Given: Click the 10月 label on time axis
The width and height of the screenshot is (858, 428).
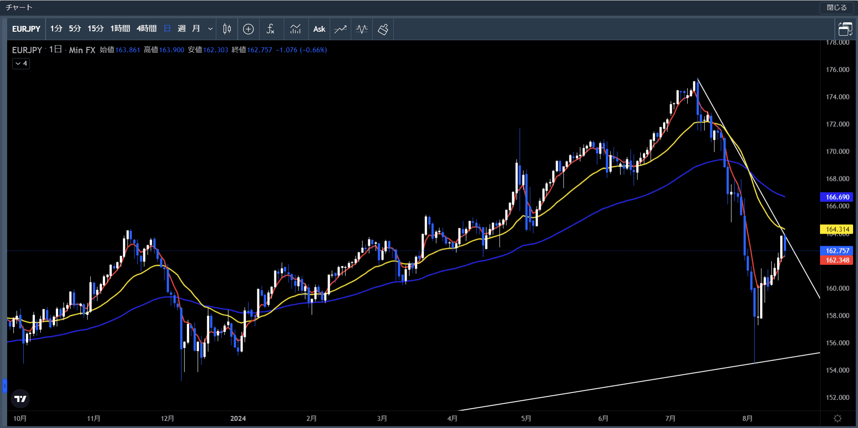Looking at the screenshot, I should [20, 419].
